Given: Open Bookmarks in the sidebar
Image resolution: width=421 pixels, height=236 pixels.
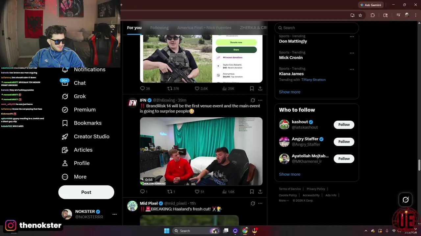Looking at the screenshot, I should [x=82, y=123].
